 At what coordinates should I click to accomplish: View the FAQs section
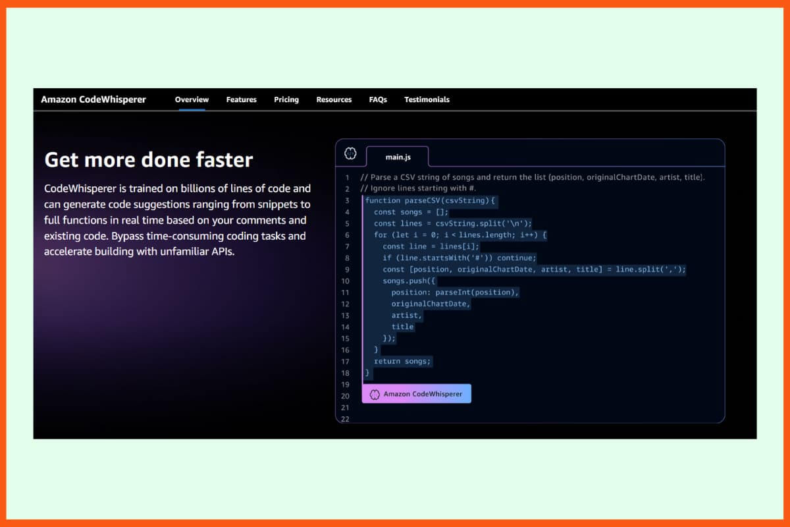coord(378,99)
